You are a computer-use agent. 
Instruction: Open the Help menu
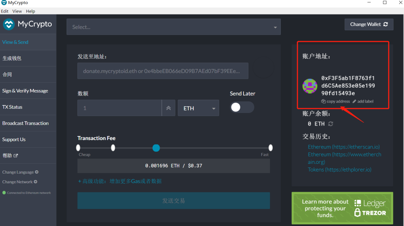[x=30, y=11]
